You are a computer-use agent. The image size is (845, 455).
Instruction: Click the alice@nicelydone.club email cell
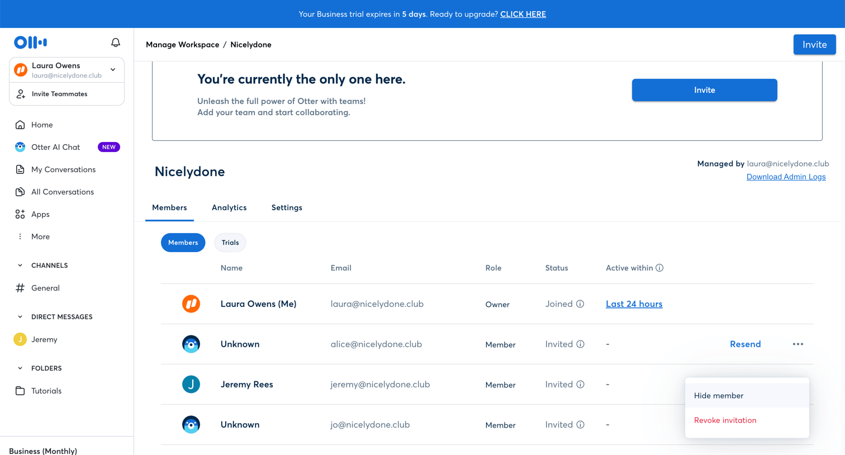[376, 344]
